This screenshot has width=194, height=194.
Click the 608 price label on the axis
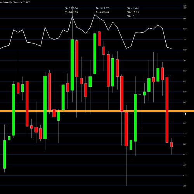[x=185, y=102]
